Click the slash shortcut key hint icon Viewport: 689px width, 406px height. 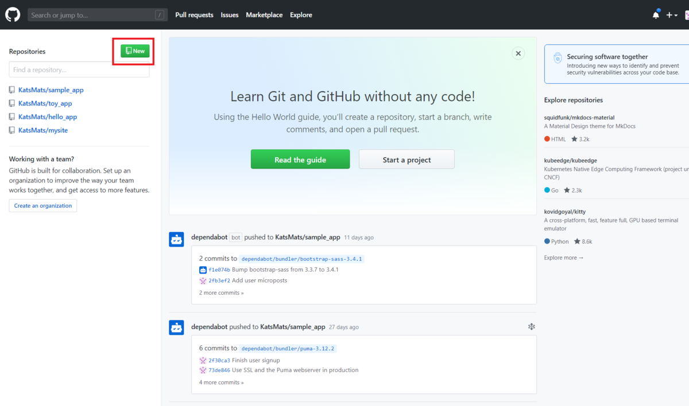pos(160,15)
